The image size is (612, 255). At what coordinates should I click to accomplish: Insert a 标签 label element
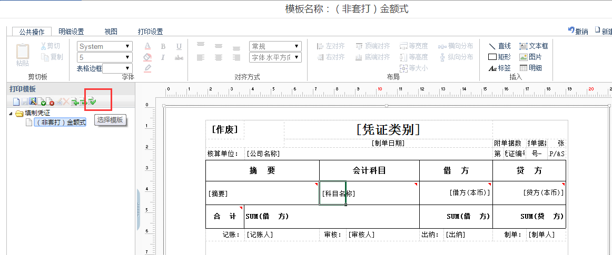pos(500,68)
